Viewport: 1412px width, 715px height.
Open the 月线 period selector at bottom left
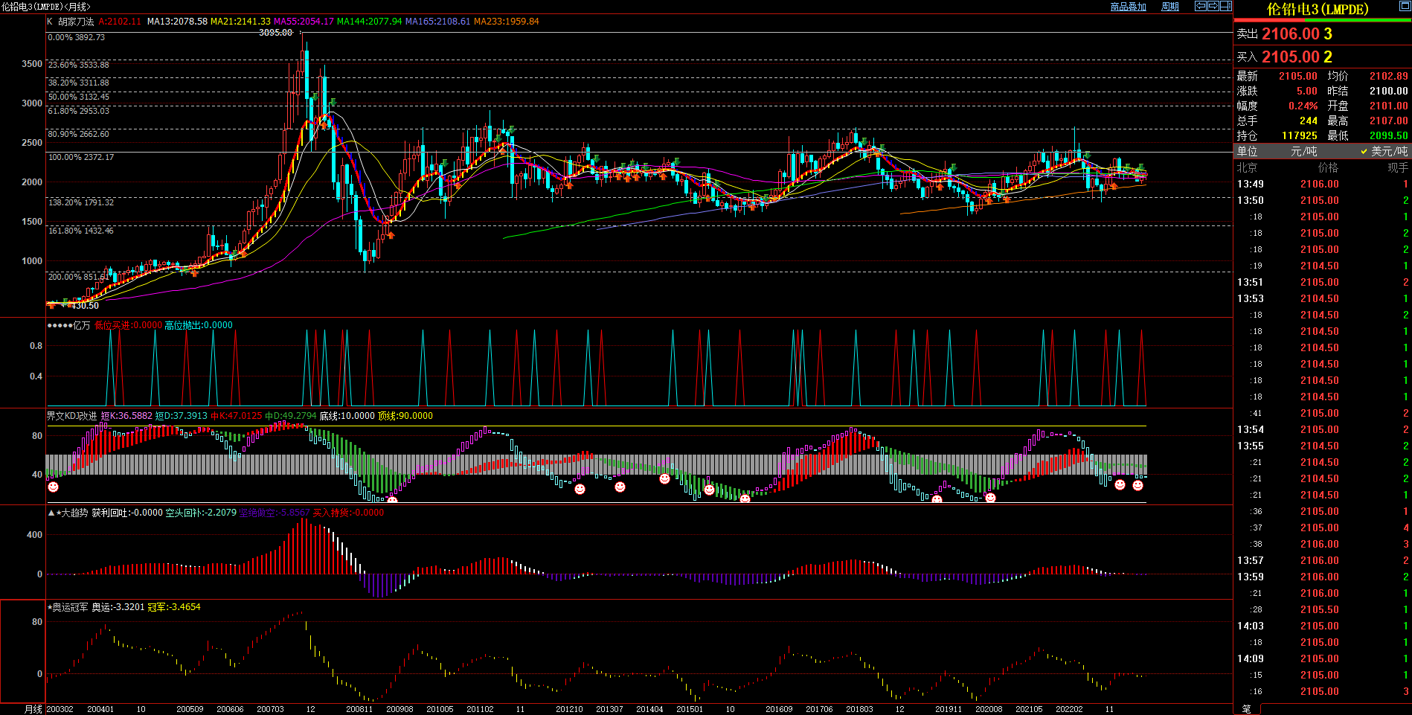33,709
